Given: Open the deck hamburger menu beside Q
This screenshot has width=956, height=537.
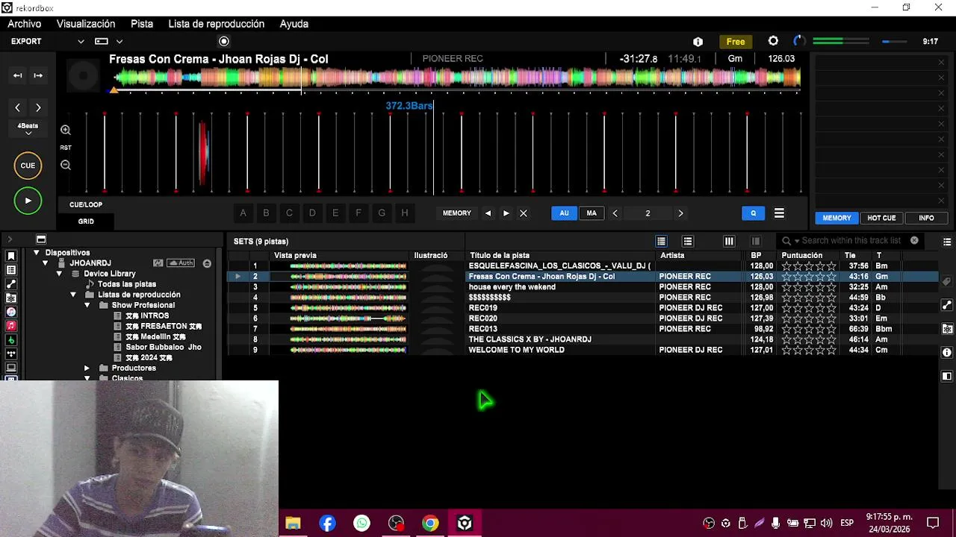Looking at the screenshot, I should (779, 213).
